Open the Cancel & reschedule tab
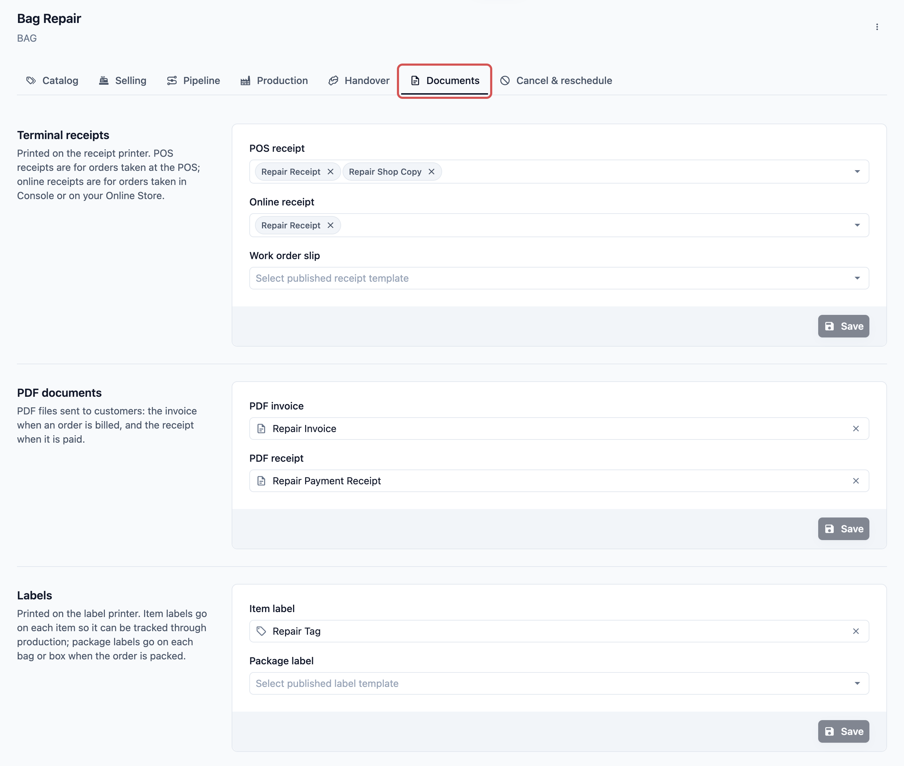This screenshot has height=766, width=904. pos(555,81)
